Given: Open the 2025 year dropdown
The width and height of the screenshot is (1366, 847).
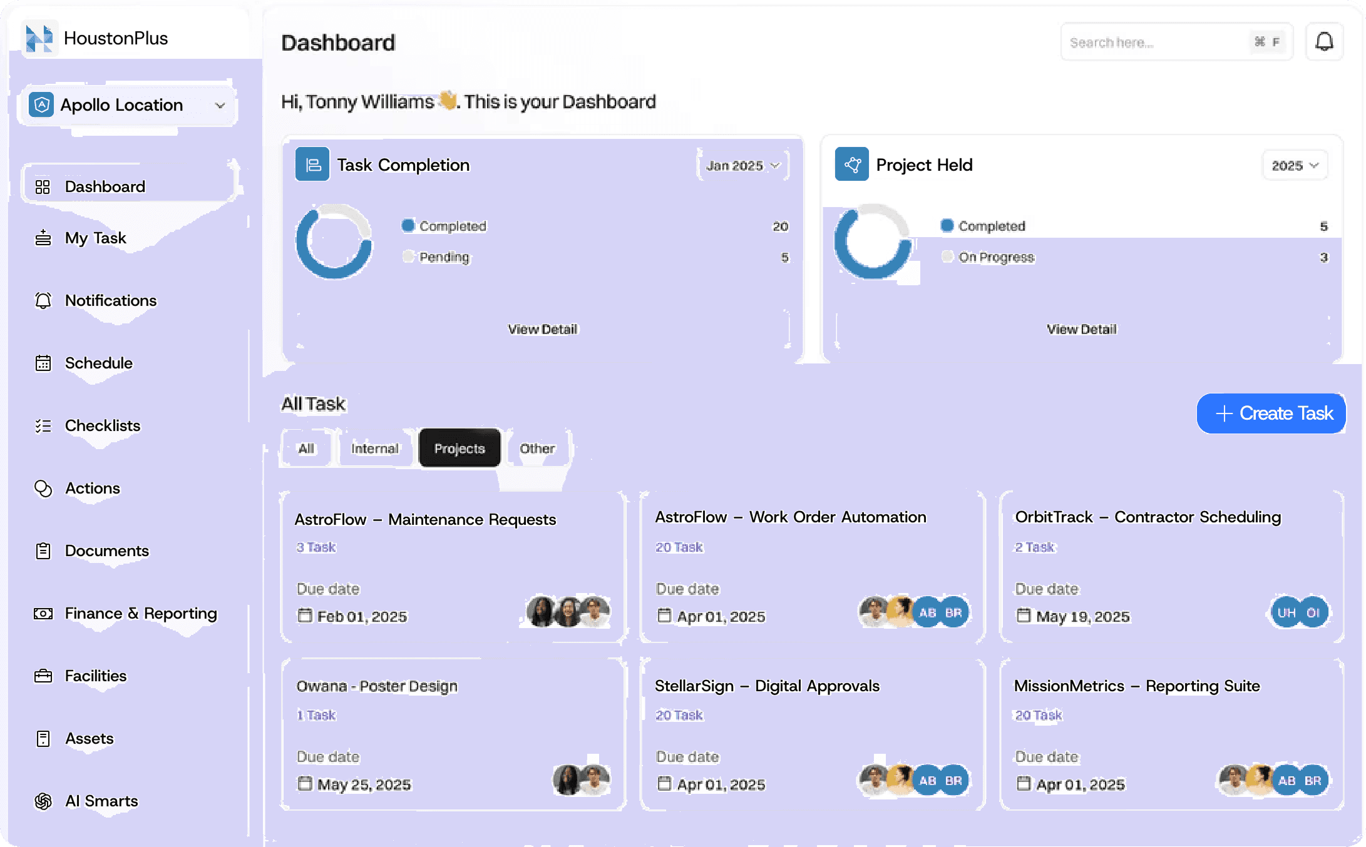Looking at the screenshot, I should (x=1295, y=165).
